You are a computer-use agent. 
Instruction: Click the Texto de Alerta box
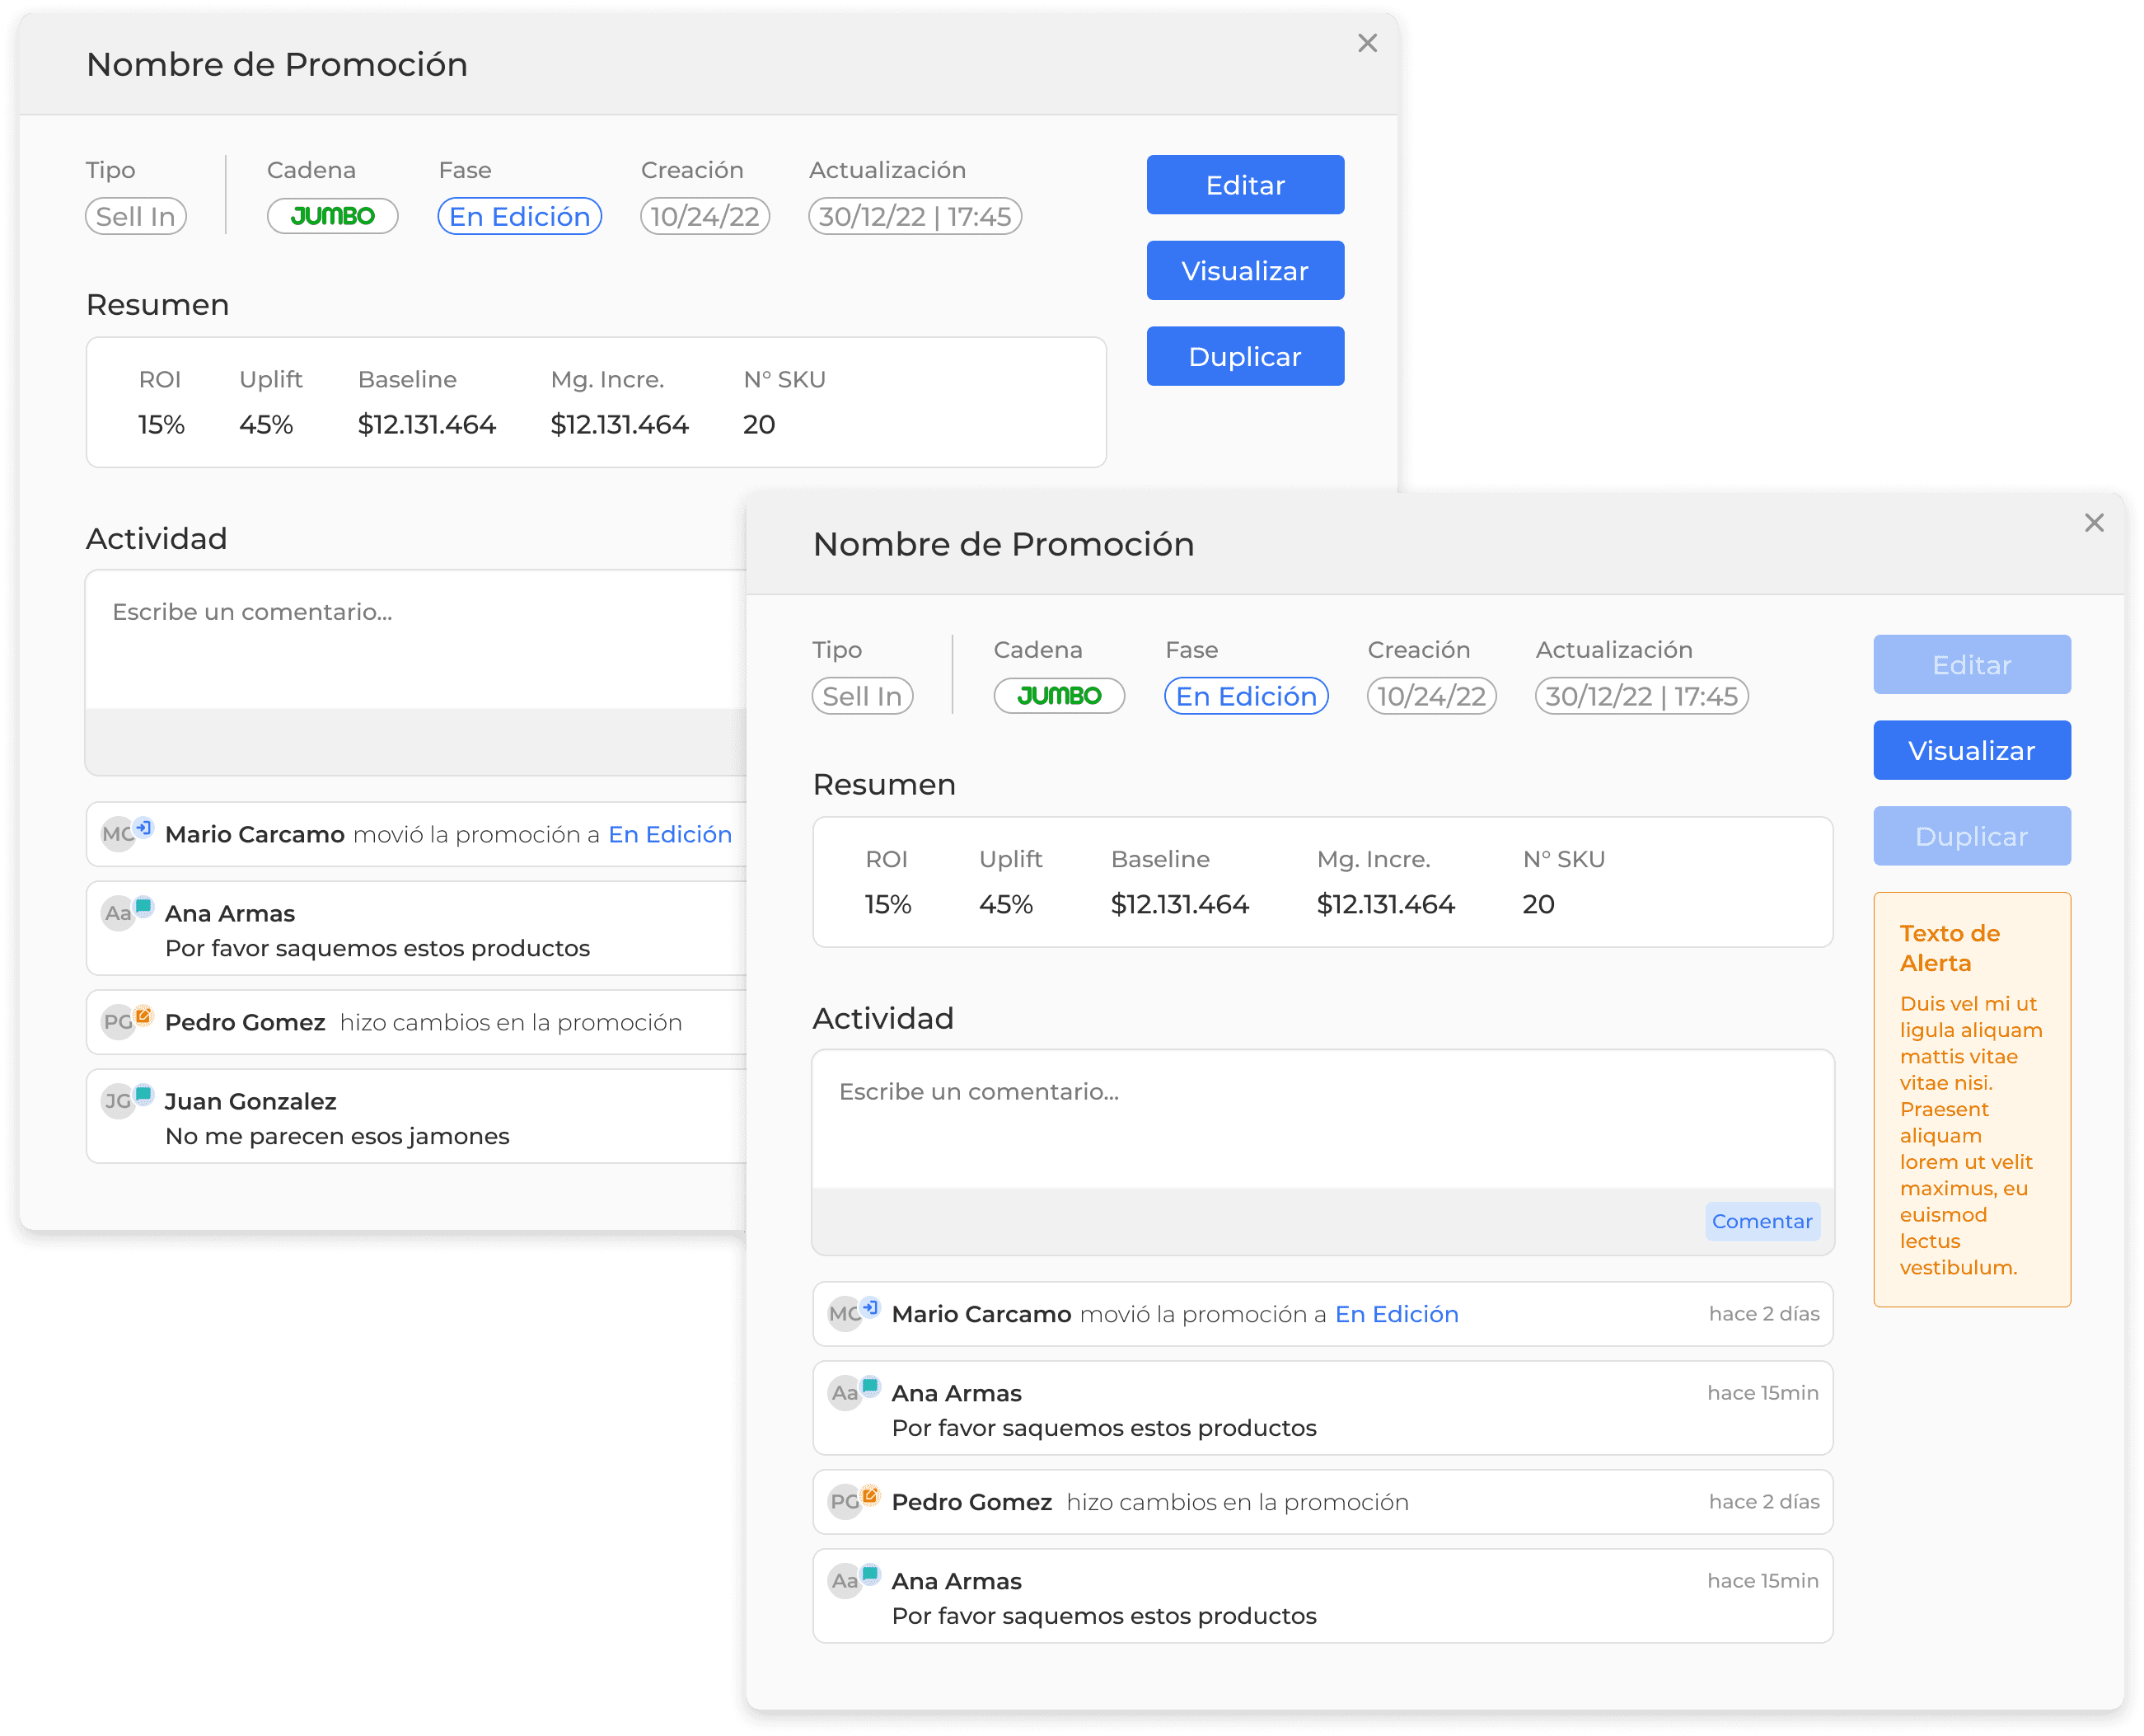pos(1971,1099)
